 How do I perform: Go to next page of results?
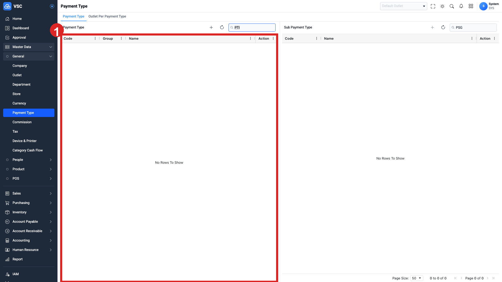coord(488,278)
